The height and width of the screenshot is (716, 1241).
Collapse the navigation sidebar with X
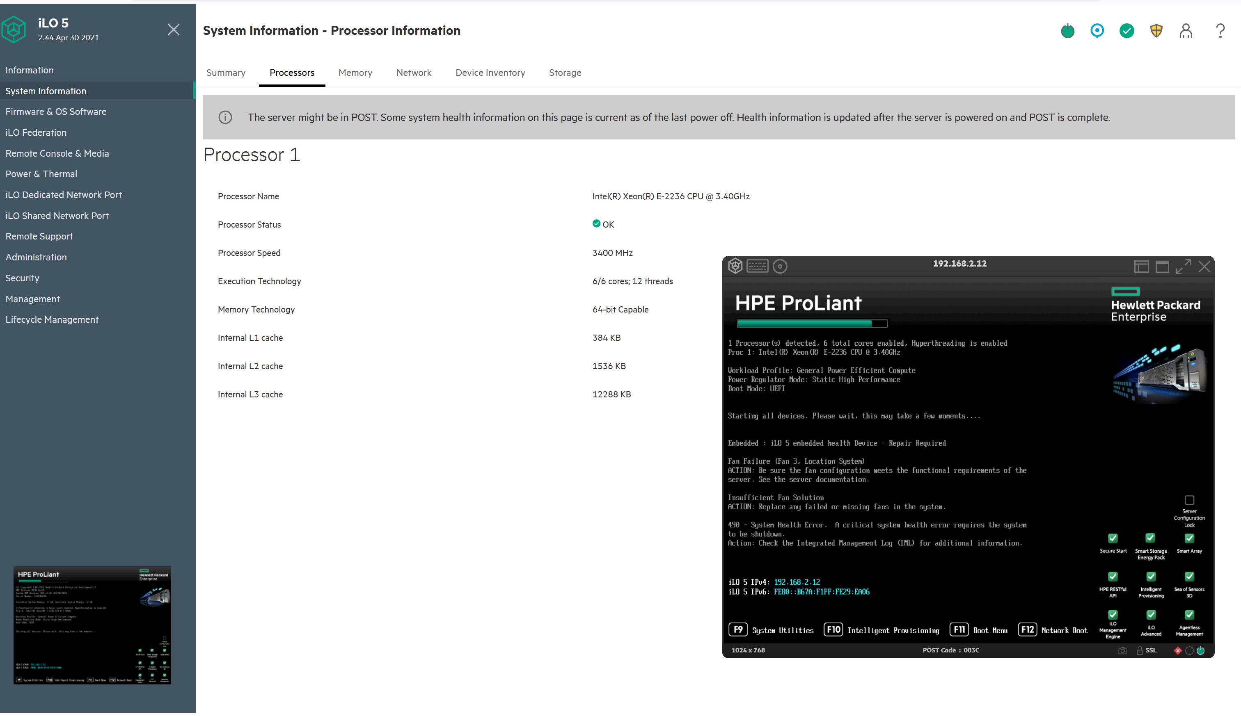click(x=173, y=30)
